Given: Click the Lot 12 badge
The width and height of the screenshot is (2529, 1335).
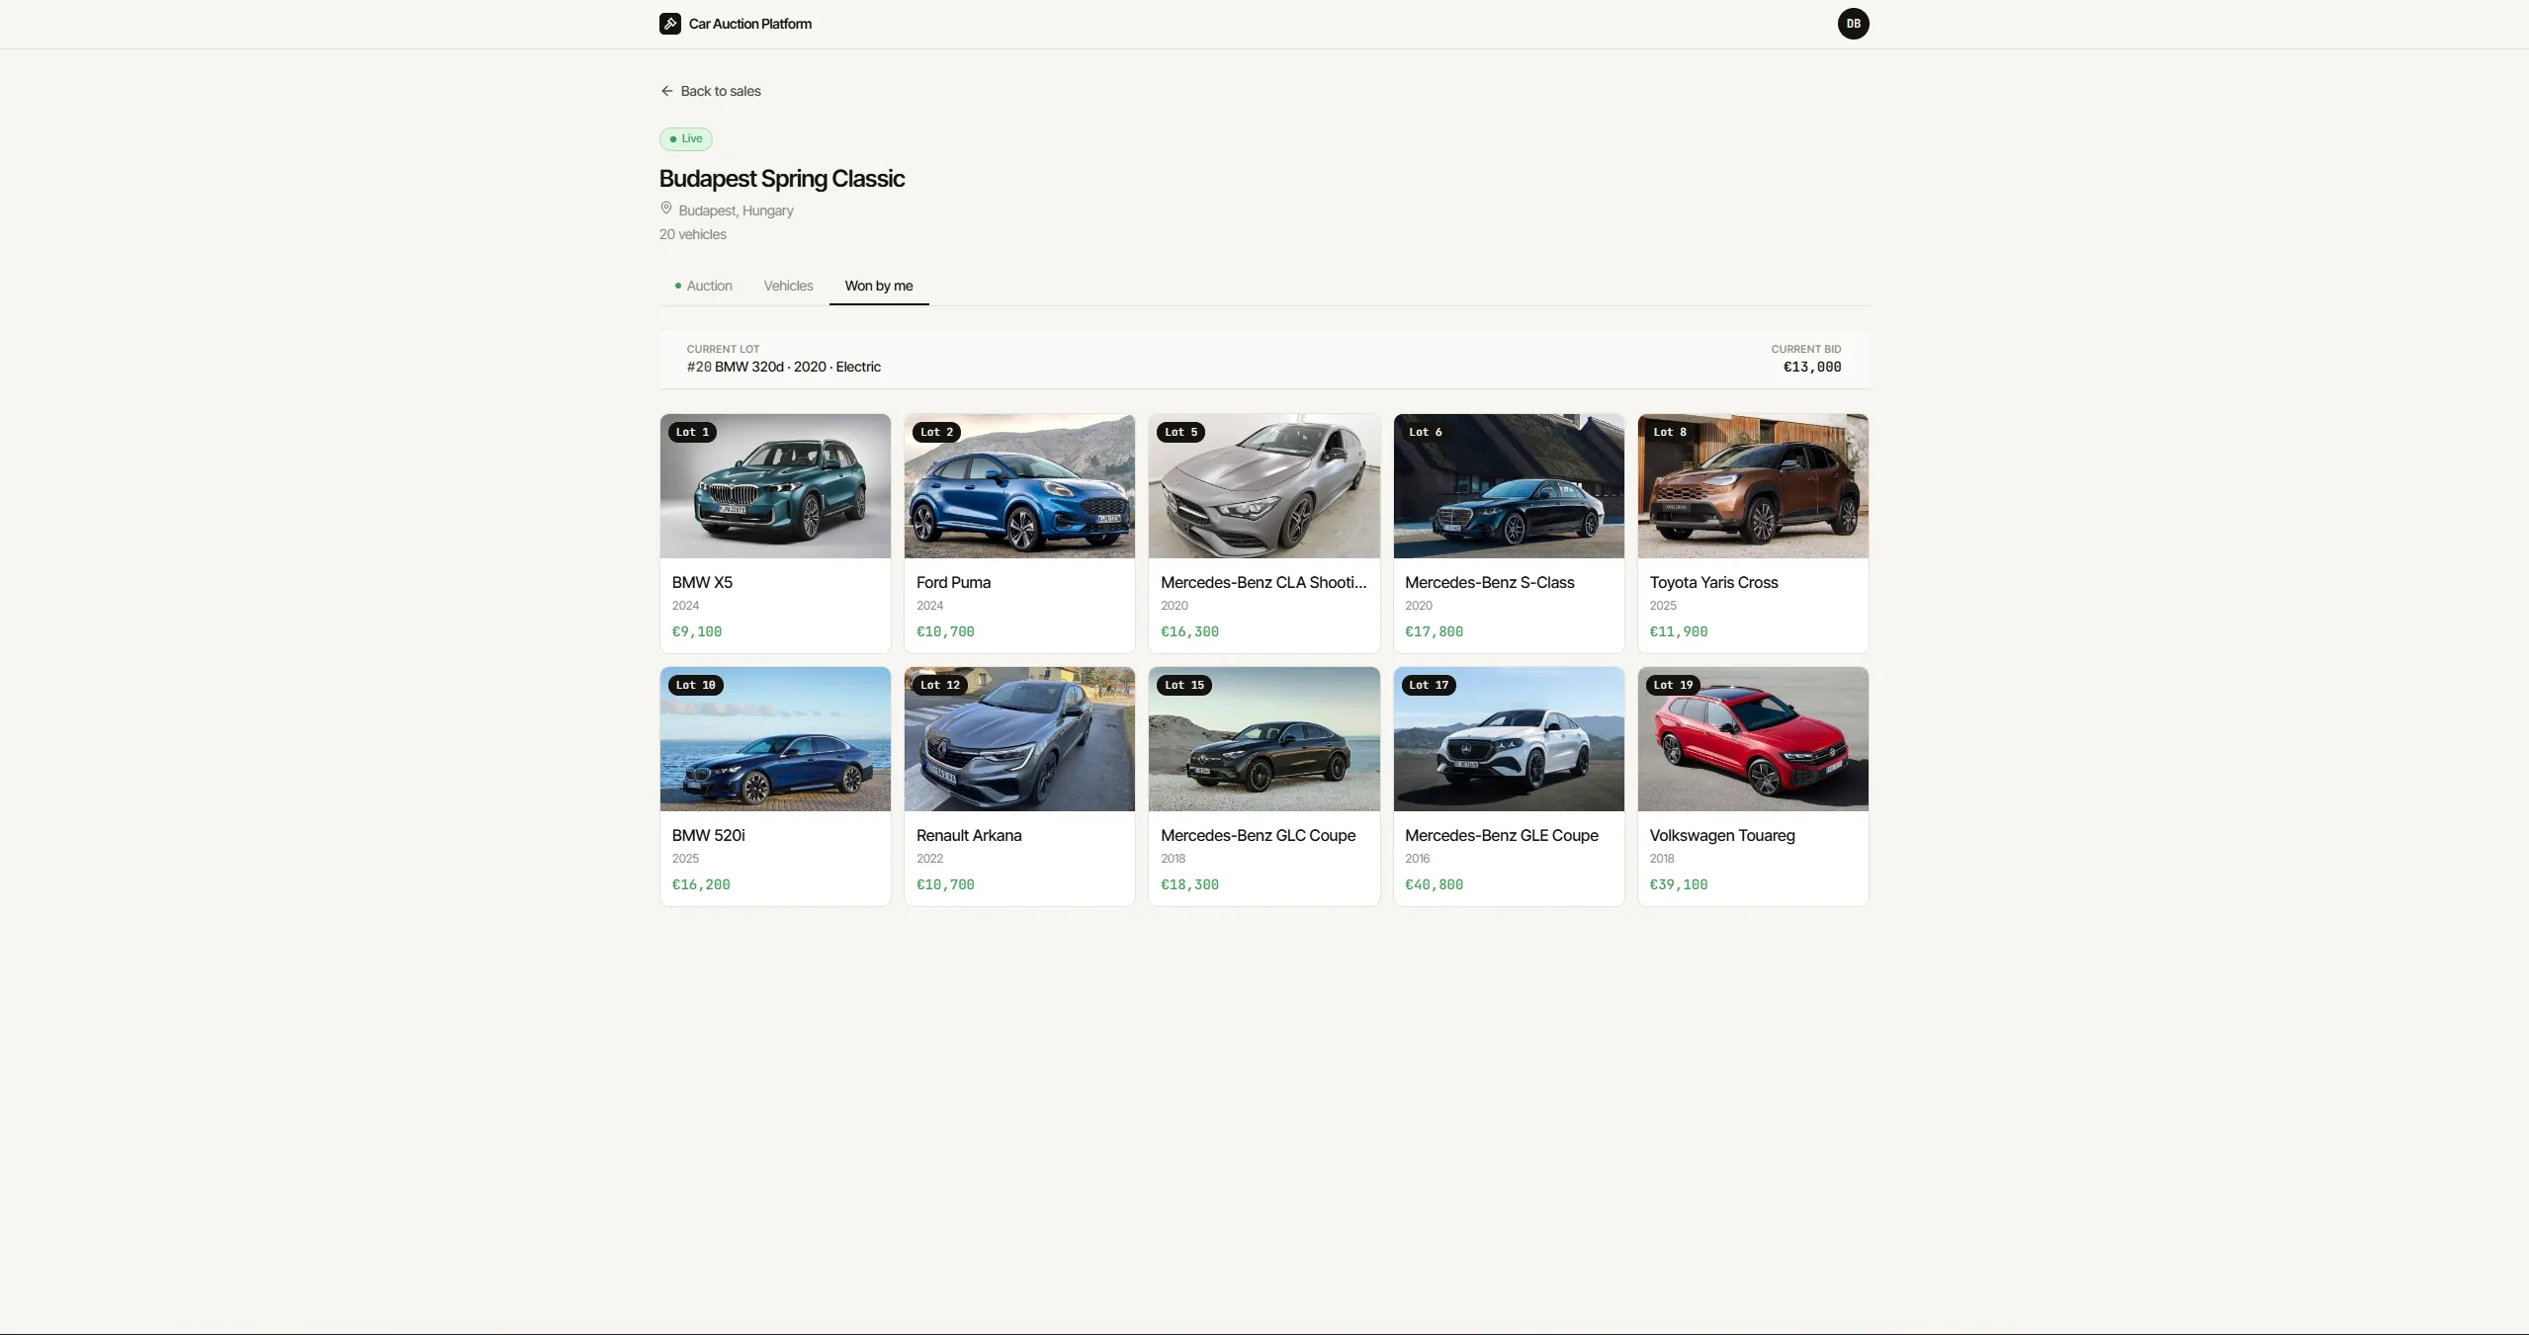Looking at the screenshot, I should click(x=940, y=685).
